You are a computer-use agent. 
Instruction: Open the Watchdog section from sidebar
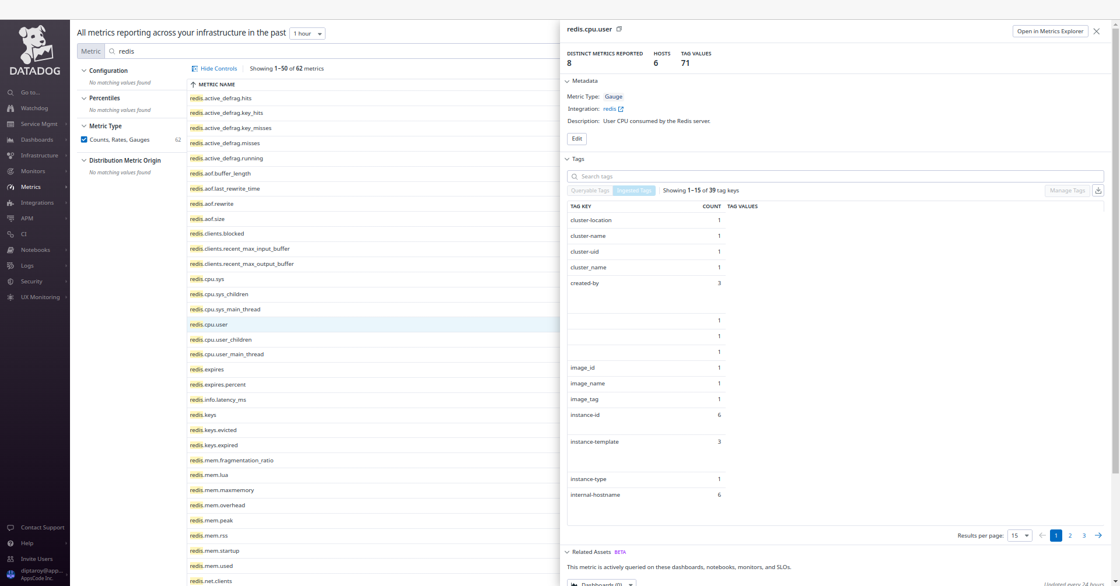pos(10,108)
